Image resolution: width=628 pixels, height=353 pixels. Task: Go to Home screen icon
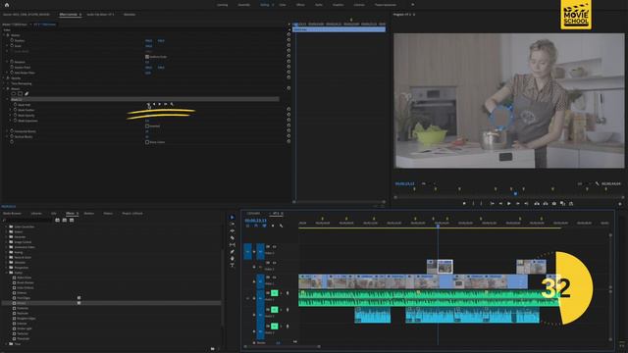7,5
